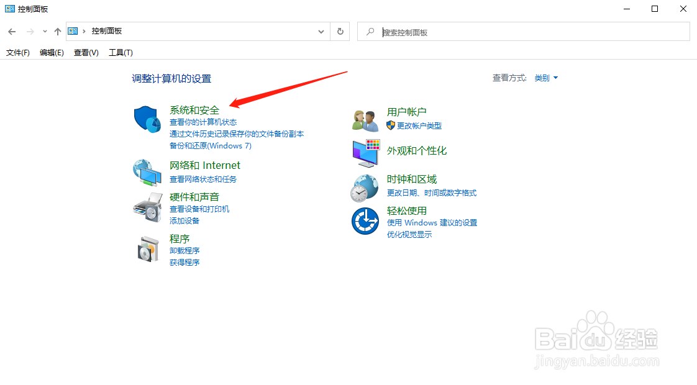This screenshot has height=385, width=697.
Task: Click 通过文件历史记录保存你的文件备份副本 link
Action: (x=237, y=134)
